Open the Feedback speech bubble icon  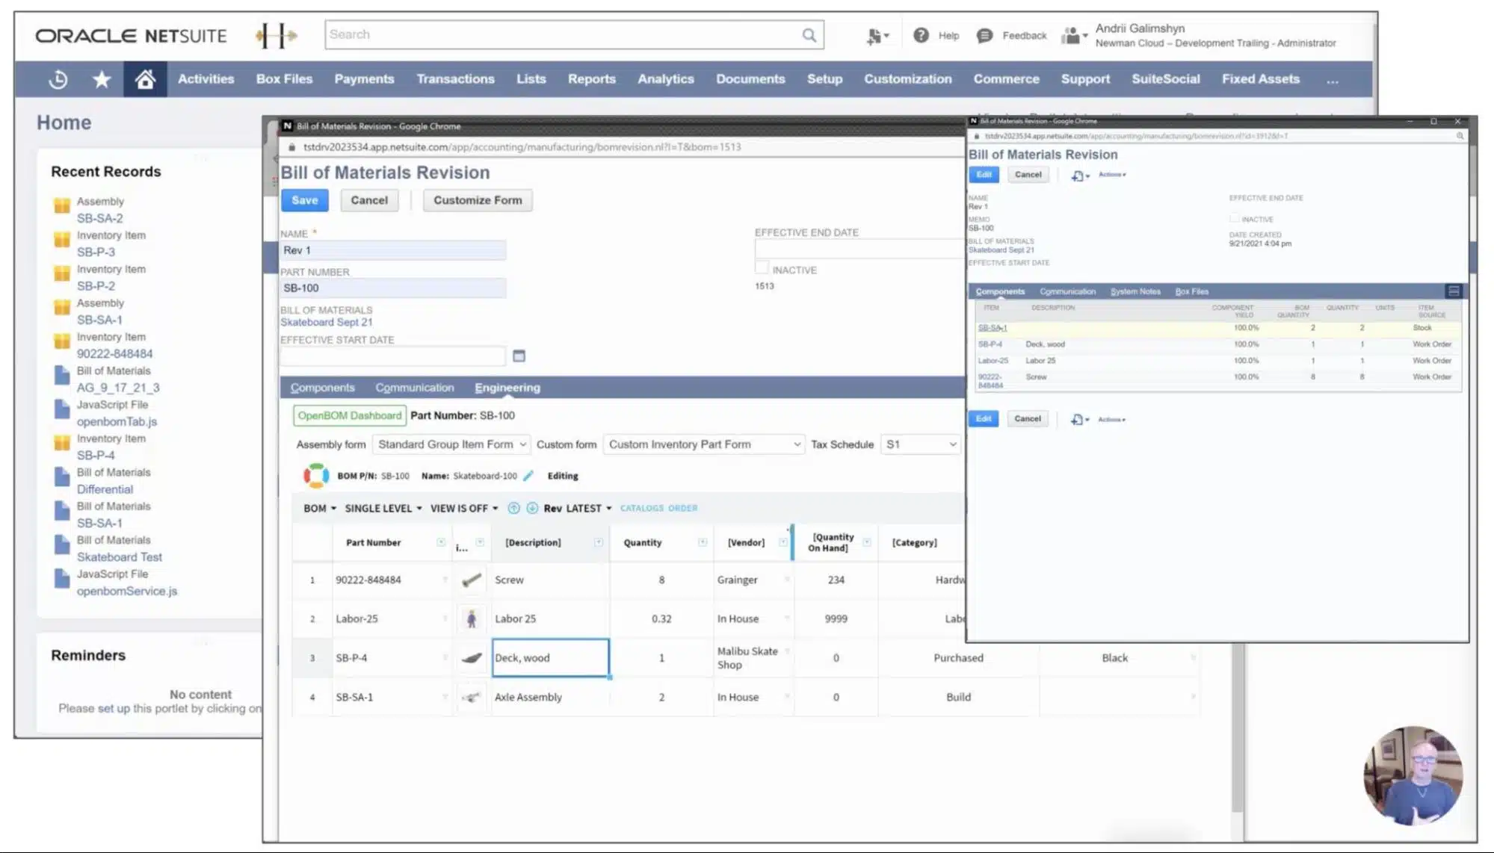984,35
